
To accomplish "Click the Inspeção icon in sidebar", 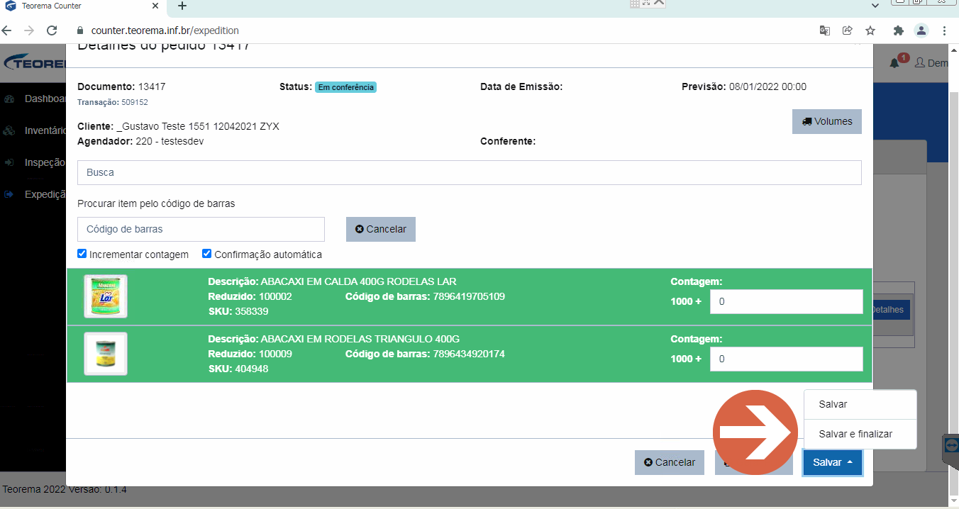I will 9,162.
